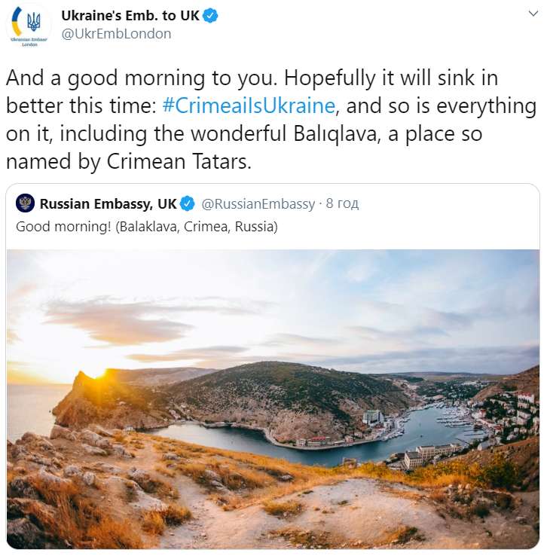Expand the tweet options chevron menu
547x559 pixels.
pos(533,14)
